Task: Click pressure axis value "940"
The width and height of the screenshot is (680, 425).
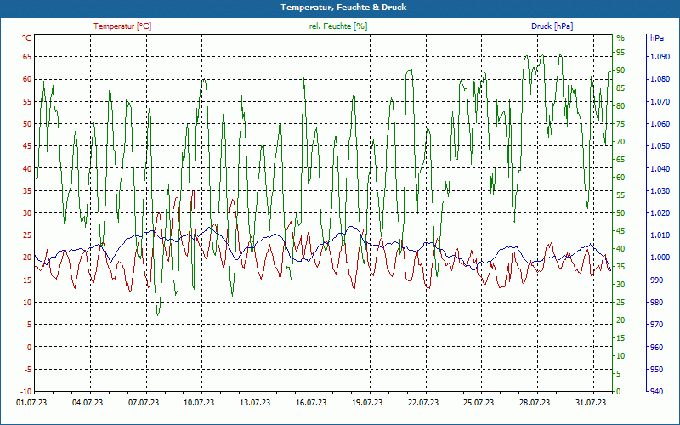Action: (x=657, y=392)
